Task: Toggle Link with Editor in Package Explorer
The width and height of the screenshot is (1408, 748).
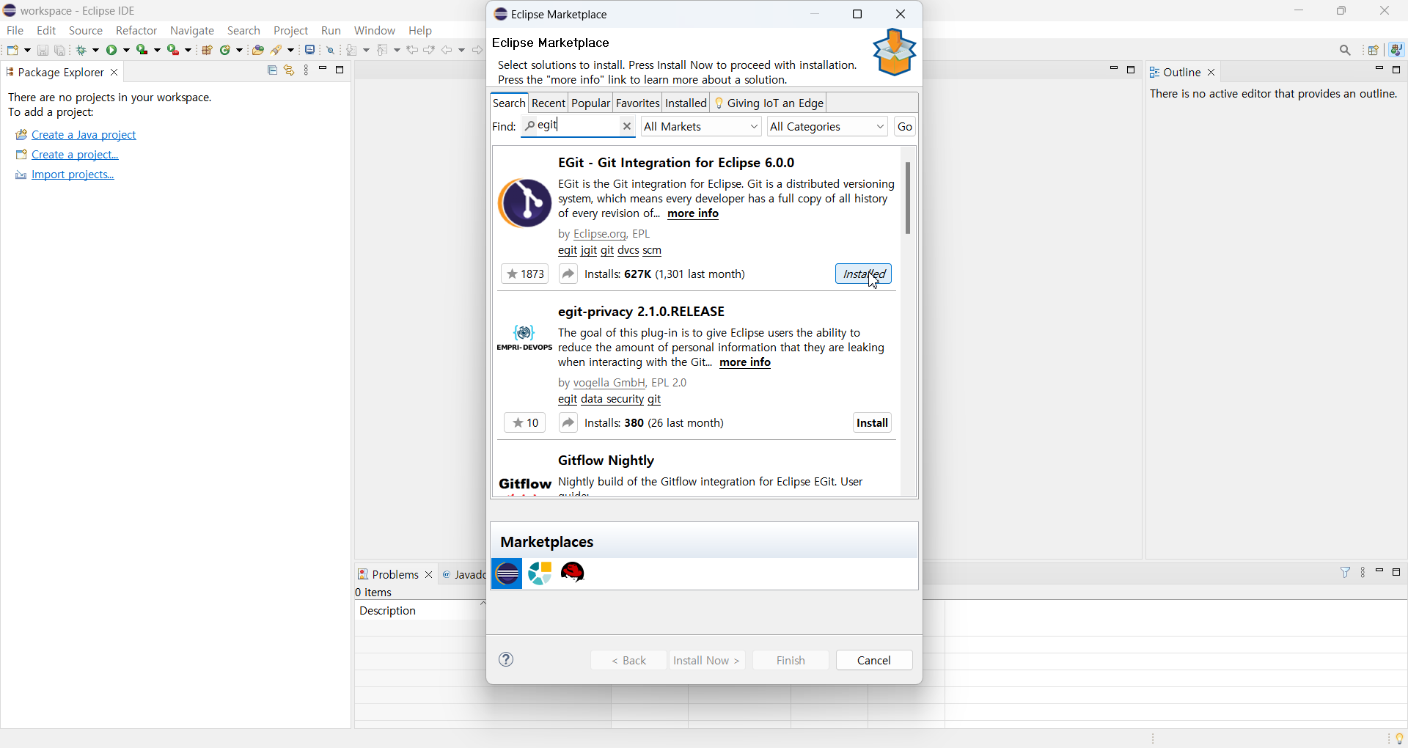Action: [x=290, y=70]
